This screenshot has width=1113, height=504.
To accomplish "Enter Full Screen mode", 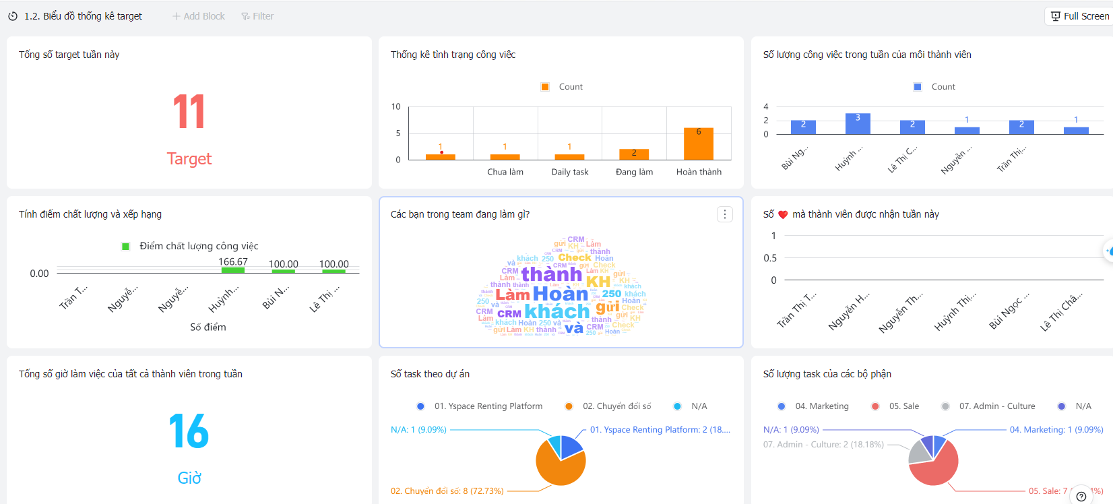I will 1080,16.
